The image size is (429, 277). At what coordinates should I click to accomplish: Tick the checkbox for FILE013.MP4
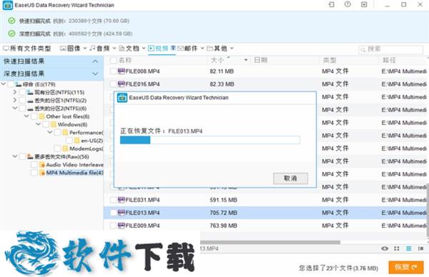(x=114, y=213)
